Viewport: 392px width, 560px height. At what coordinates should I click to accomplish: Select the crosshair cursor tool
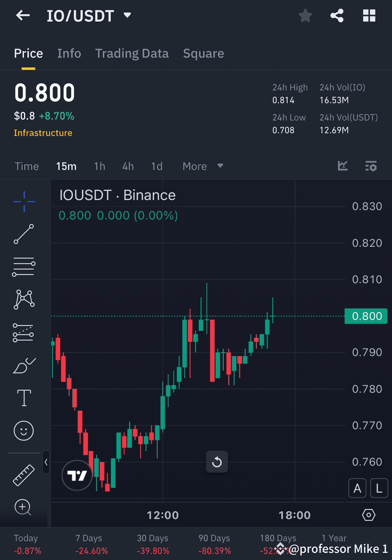coord(24,201)
